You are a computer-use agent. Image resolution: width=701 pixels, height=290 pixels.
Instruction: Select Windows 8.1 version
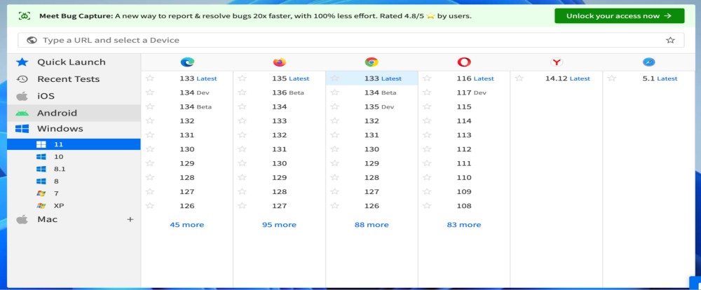74,169
